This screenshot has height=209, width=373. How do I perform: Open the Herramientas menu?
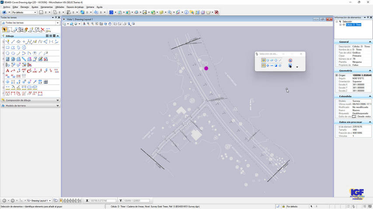(x=47, y=7)
